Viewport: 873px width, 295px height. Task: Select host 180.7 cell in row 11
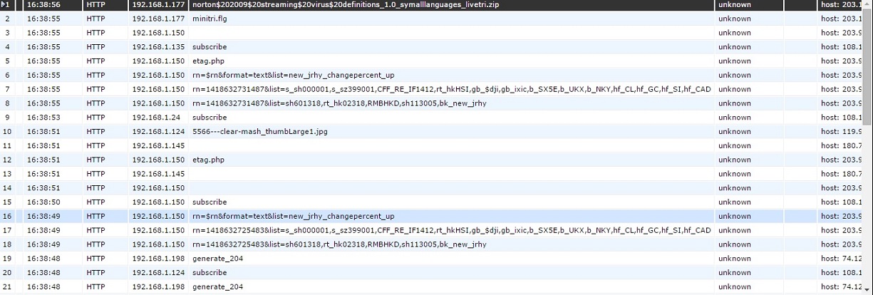pyautogui.click(x=841, y=145)
